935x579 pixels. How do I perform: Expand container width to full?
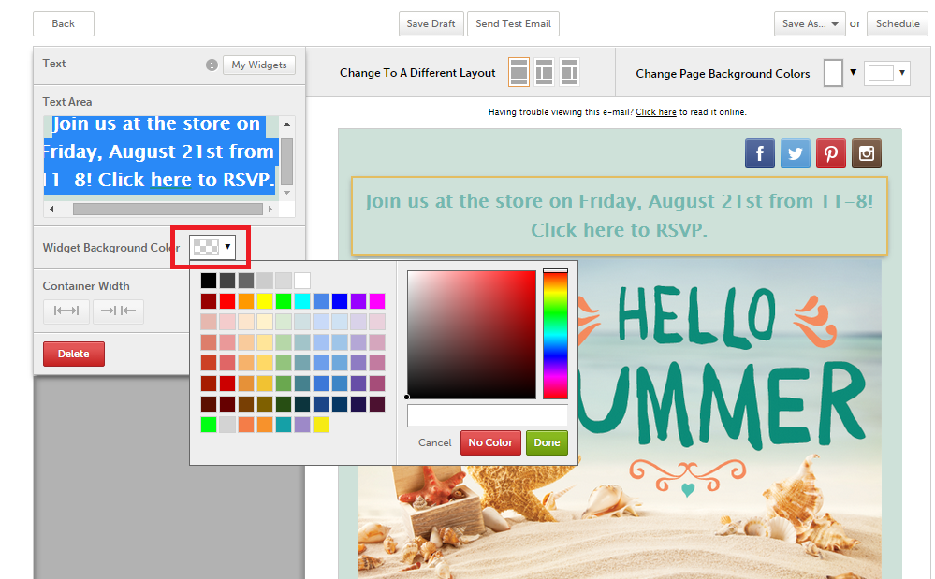[66, 311]
